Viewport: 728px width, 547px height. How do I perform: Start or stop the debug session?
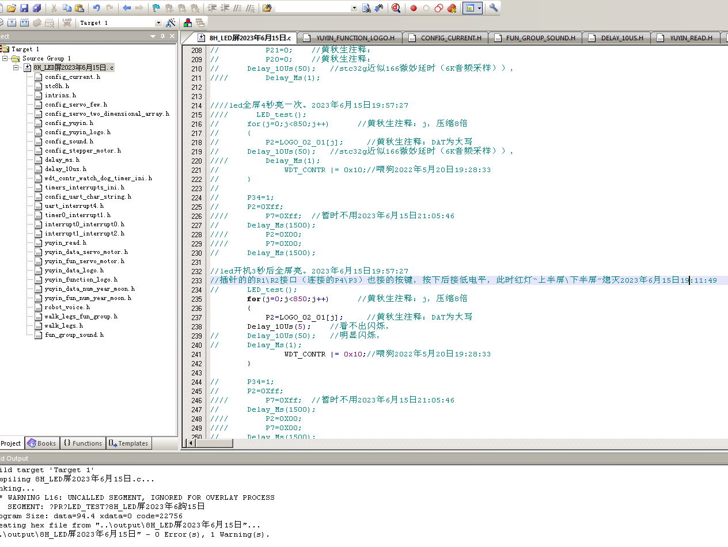point(396,8)
